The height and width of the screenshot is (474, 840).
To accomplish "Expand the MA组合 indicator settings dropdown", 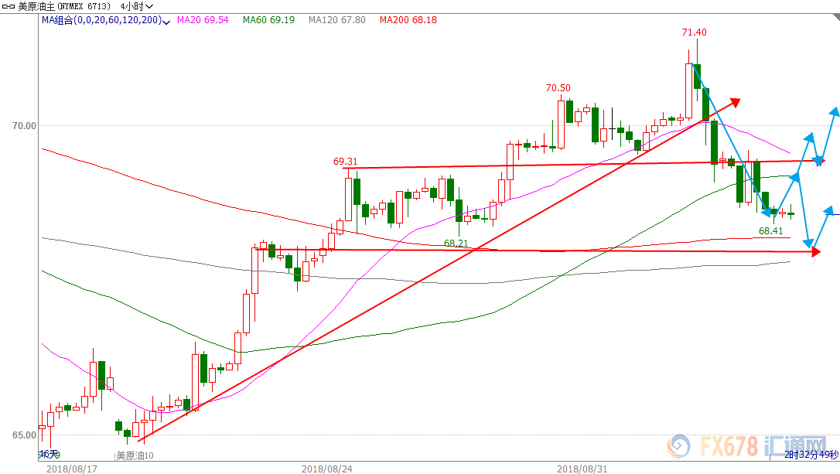I will [x=166, y=22].
